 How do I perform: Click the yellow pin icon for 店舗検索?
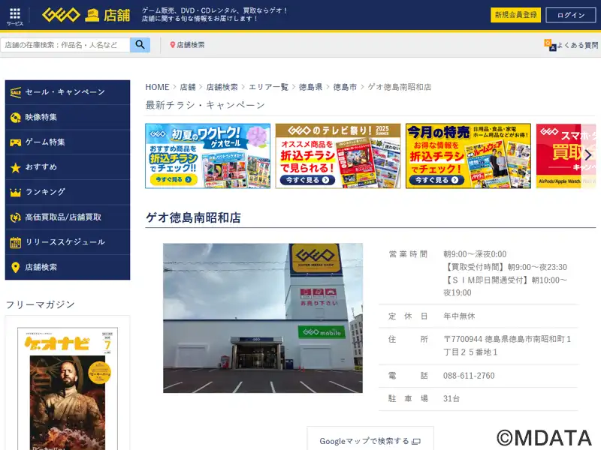tap(15, 267)
